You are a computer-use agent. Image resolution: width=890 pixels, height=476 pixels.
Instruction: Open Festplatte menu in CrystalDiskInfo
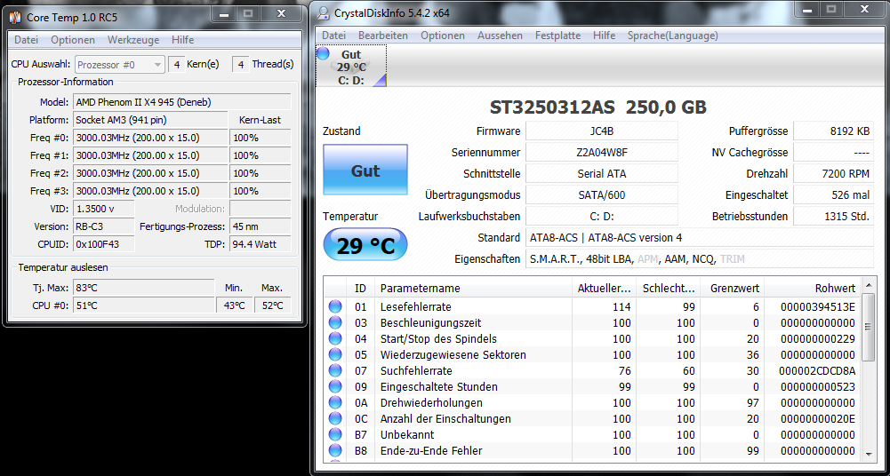(558, 36)
